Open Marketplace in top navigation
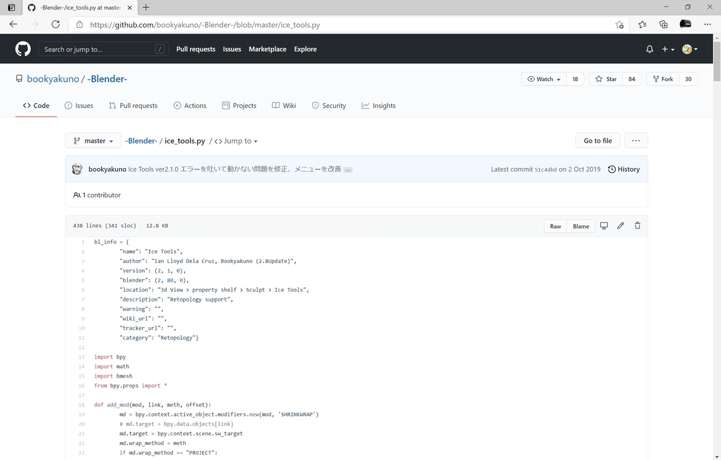Image resolution: width=721 pixels, height=460 pixels. pyautogui.click(x=267, y=49)
